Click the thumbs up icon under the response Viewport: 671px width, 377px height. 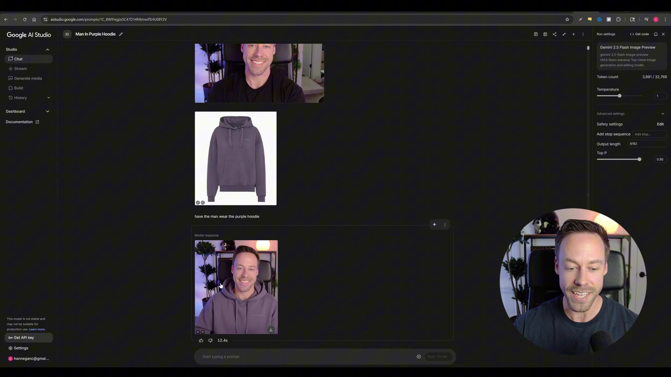[x=201, y=340]
